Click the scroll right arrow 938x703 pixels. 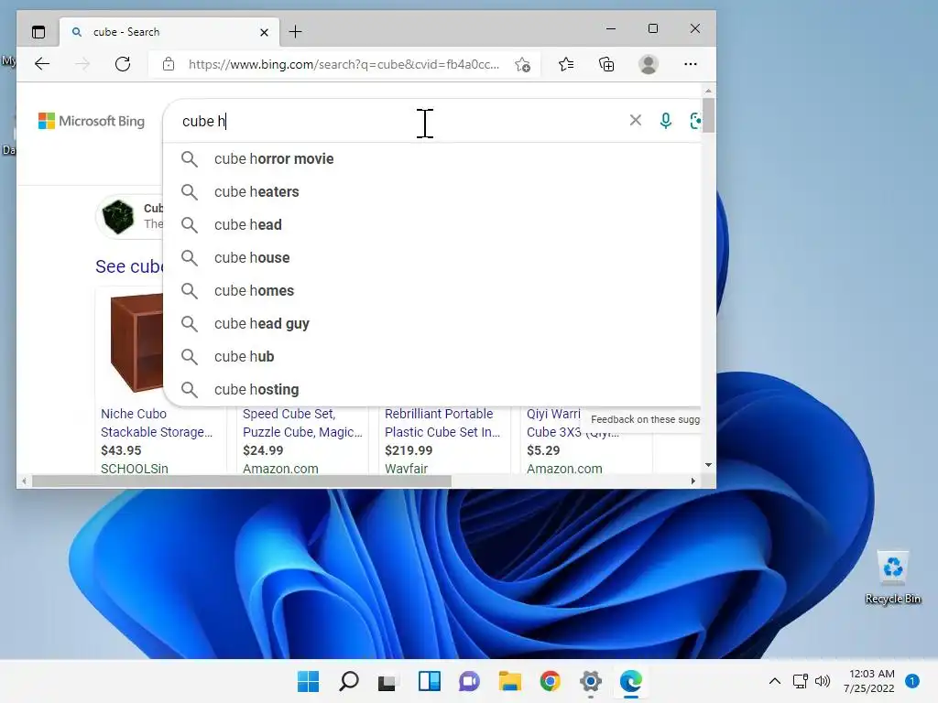coord(693,481)
